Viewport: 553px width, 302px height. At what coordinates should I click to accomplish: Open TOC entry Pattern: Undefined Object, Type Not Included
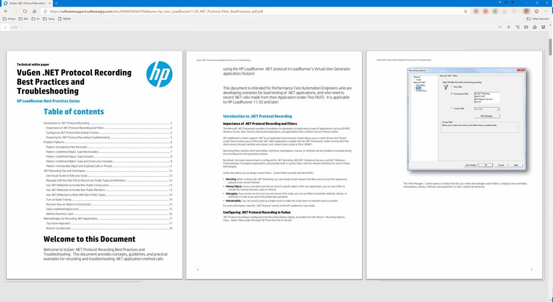(109, 151)
